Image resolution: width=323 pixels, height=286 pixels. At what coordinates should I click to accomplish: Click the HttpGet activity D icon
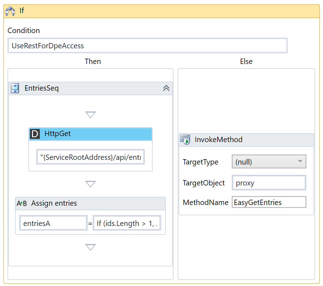[x=35, y=134]
